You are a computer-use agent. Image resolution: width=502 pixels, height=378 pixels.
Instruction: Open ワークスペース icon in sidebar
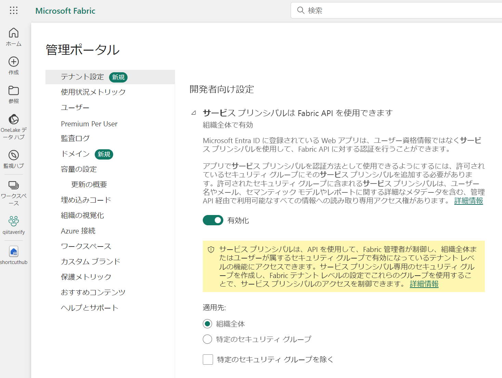[x=14, y=185]
